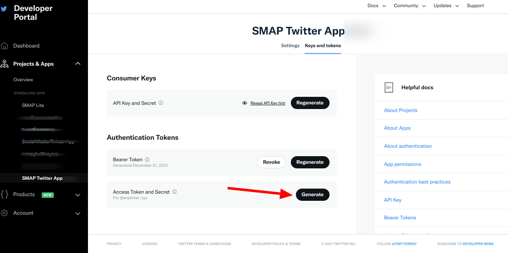Click the Products curly braces icon
508x253 pixels.
pos(5,194)
